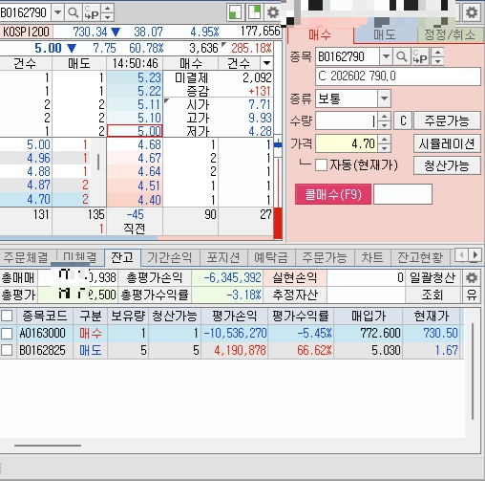Viewport: 485px width, 481px height.
Task: Click the blue price marker beside the order book
Action: pos(278,144)
